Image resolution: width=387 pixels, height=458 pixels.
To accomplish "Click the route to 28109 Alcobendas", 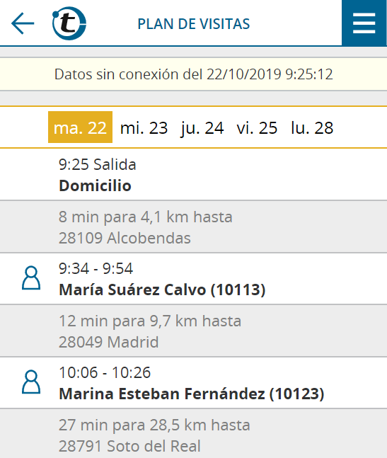I will coord(194,227).
